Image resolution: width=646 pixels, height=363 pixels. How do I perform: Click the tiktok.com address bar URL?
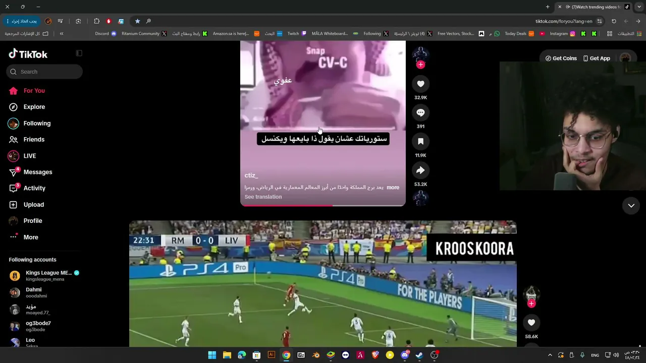564,21
